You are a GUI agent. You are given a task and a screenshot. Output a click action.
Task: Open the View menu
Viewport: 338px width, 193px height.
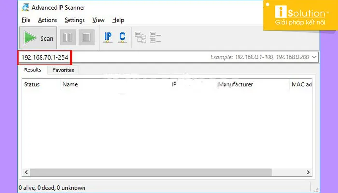pos(99,20)
